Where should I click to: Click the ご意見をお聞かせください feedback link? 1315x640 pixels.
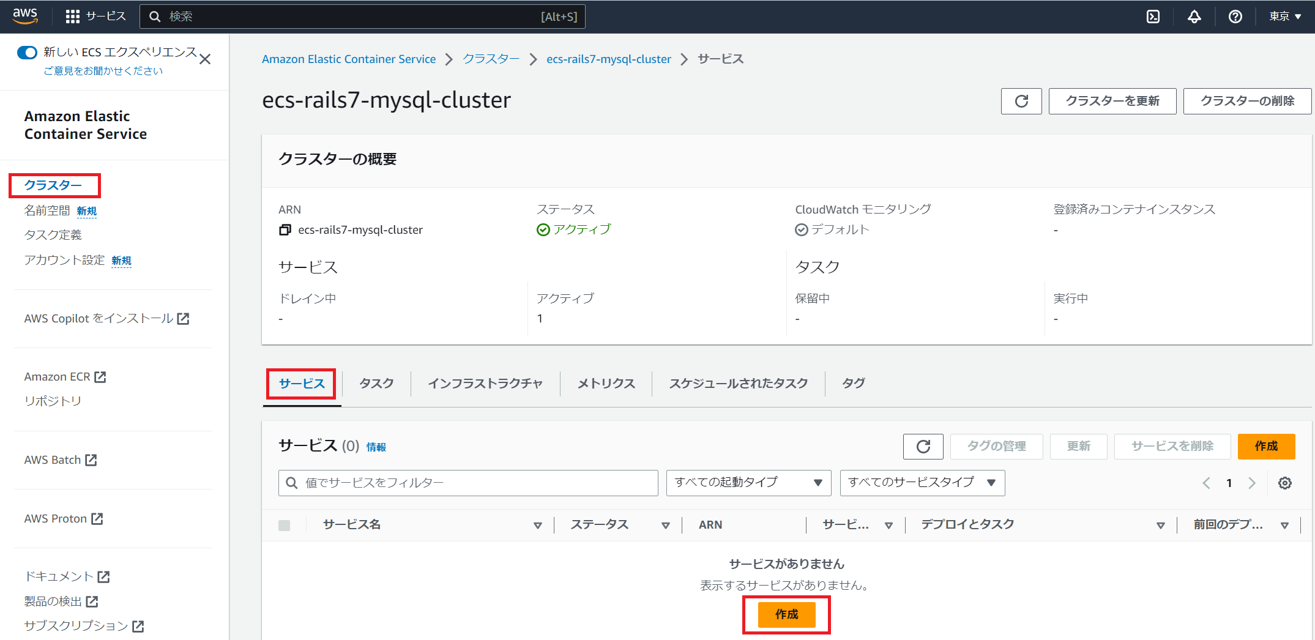103,71
